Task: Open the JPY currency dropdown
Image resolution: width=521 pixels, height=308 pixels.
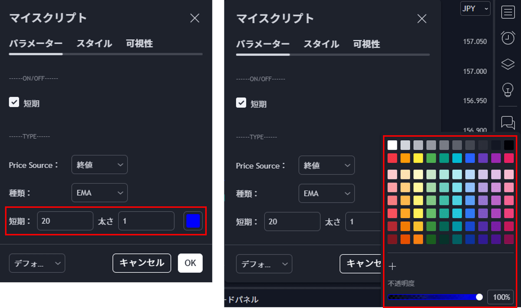Action: click(x=475, y=8)
